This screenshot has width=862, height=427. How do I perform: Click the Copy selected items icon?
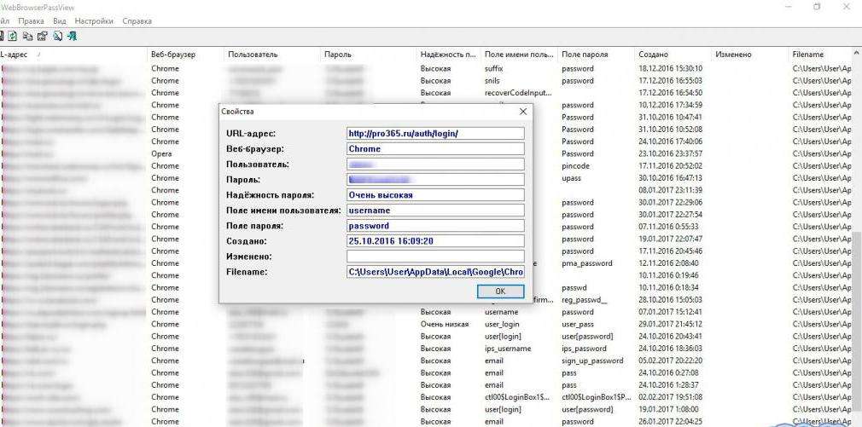pyautogui.click(x=27, y=36)
